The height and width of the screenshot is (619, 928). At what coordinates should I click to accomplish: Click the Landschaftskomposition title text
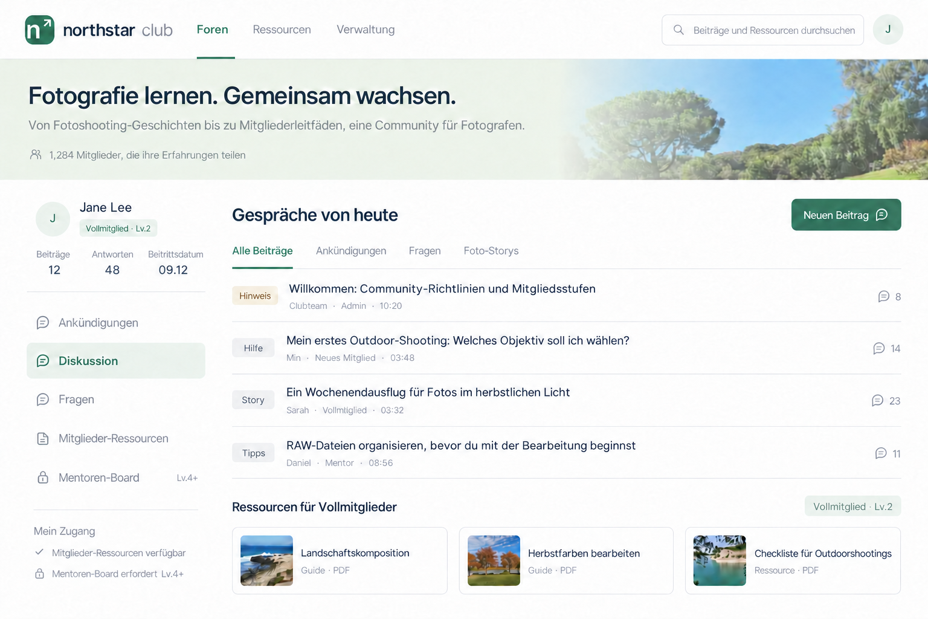355,553
